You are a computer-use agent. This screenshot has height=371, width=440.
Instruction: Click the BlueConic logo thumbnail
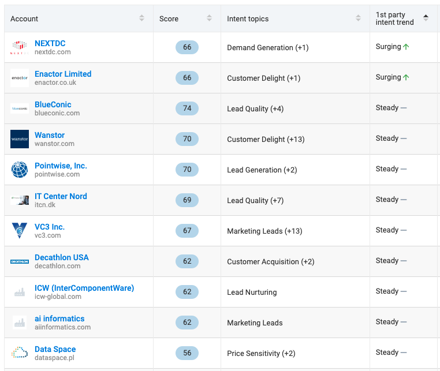tap(19, 108)
